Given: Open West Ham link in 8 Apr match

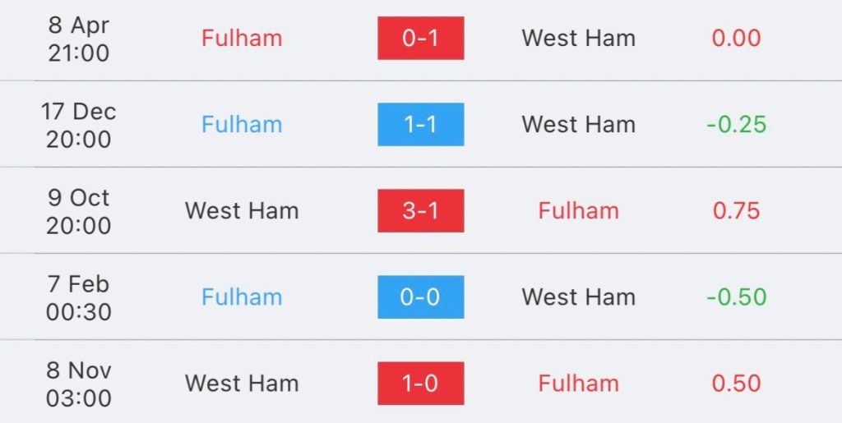Looking at the screenshot, I should point(578,38).
